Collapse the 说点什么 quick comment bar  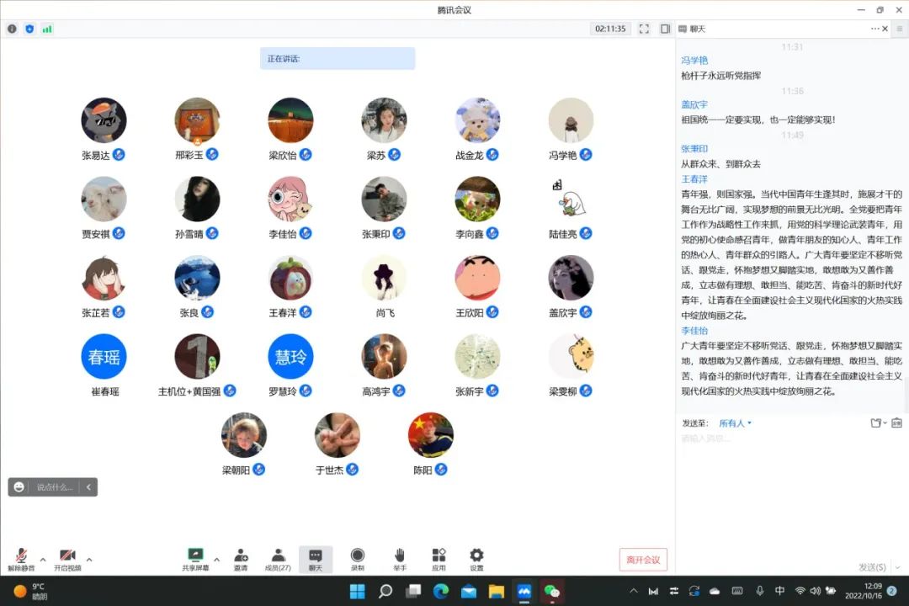tap(89, 486)
